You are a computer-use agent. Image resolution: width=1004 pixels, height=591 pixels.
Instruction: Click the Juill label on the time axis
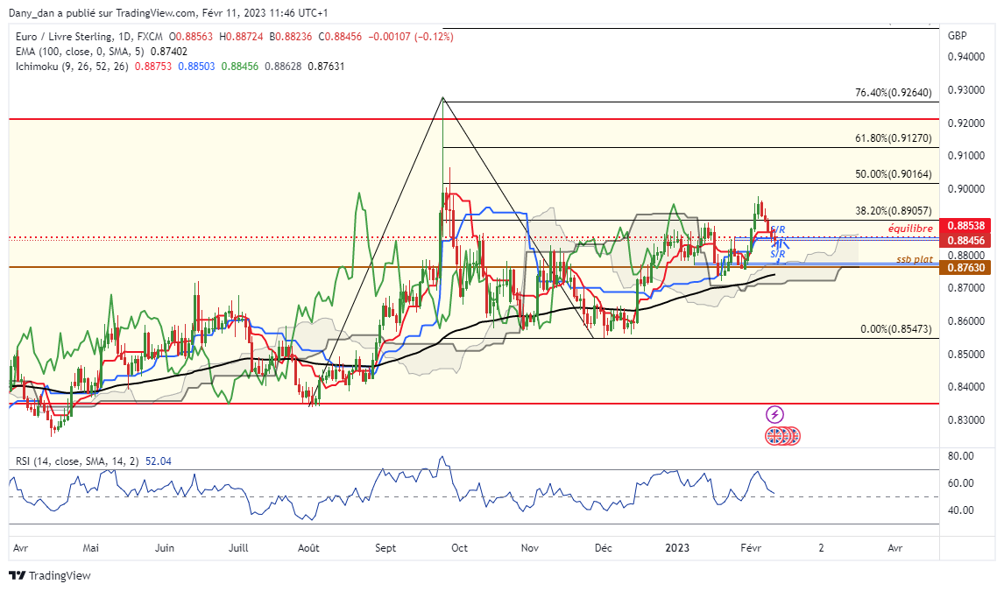click(x=238, y=548)
